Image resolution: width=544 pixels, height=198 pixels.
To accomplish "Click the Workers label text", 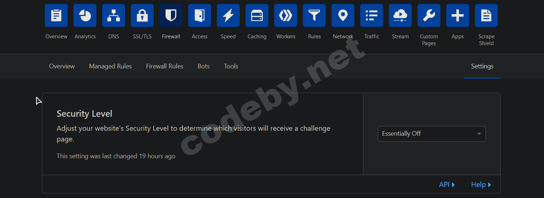I will tap(286, 37).
